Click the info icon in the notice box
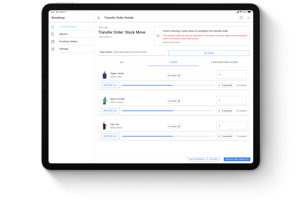This screenshot has height=201, width=302. [x=158, y=36]
